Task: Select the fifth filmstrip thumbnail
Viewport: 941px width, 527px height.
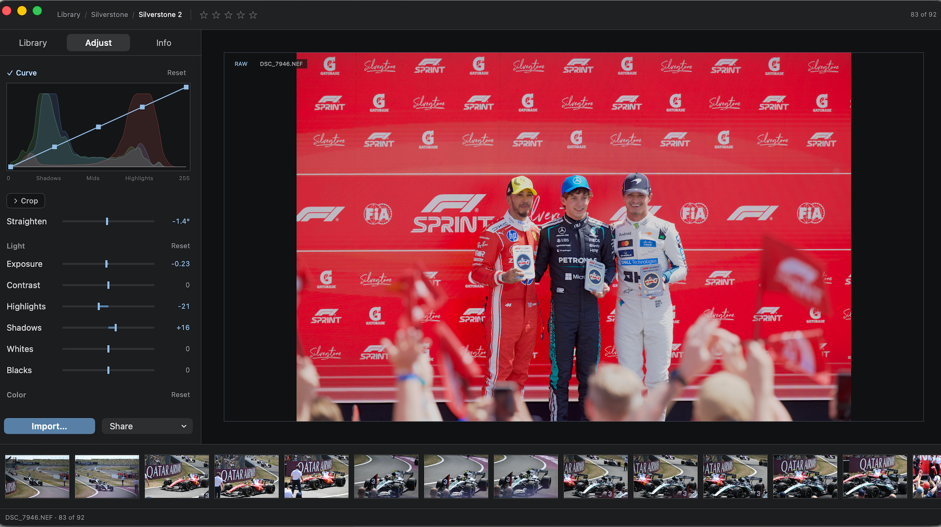Action: point(317,477)
